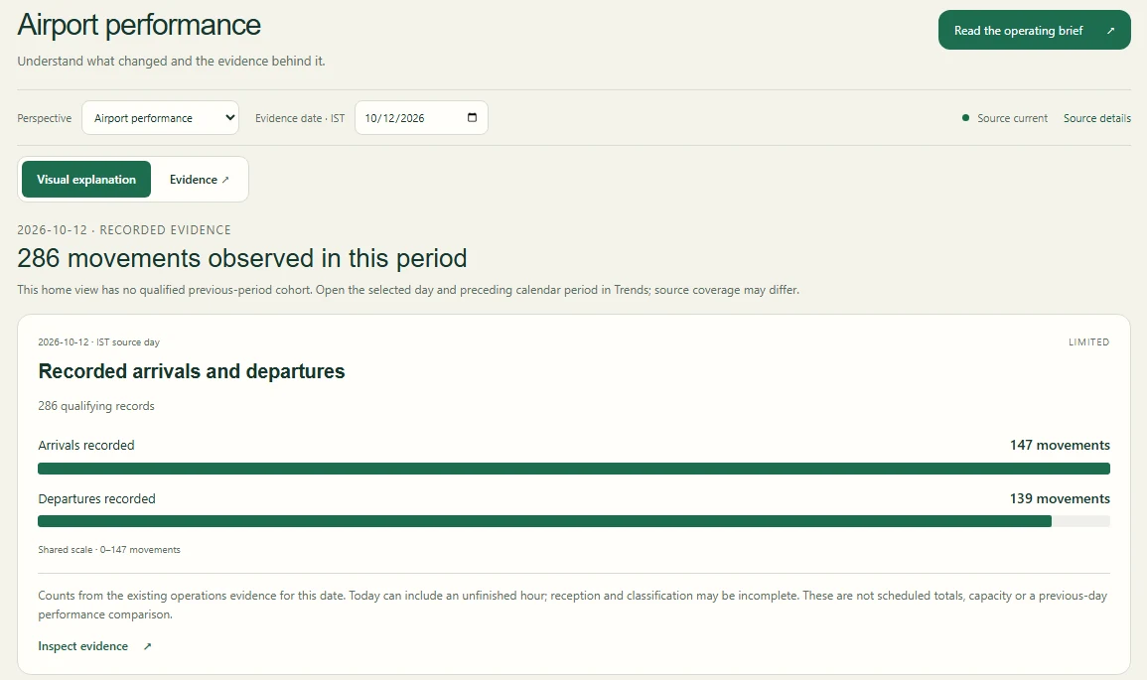Click the '2026-10-12 · IST source day' label

tap(98, 342)
